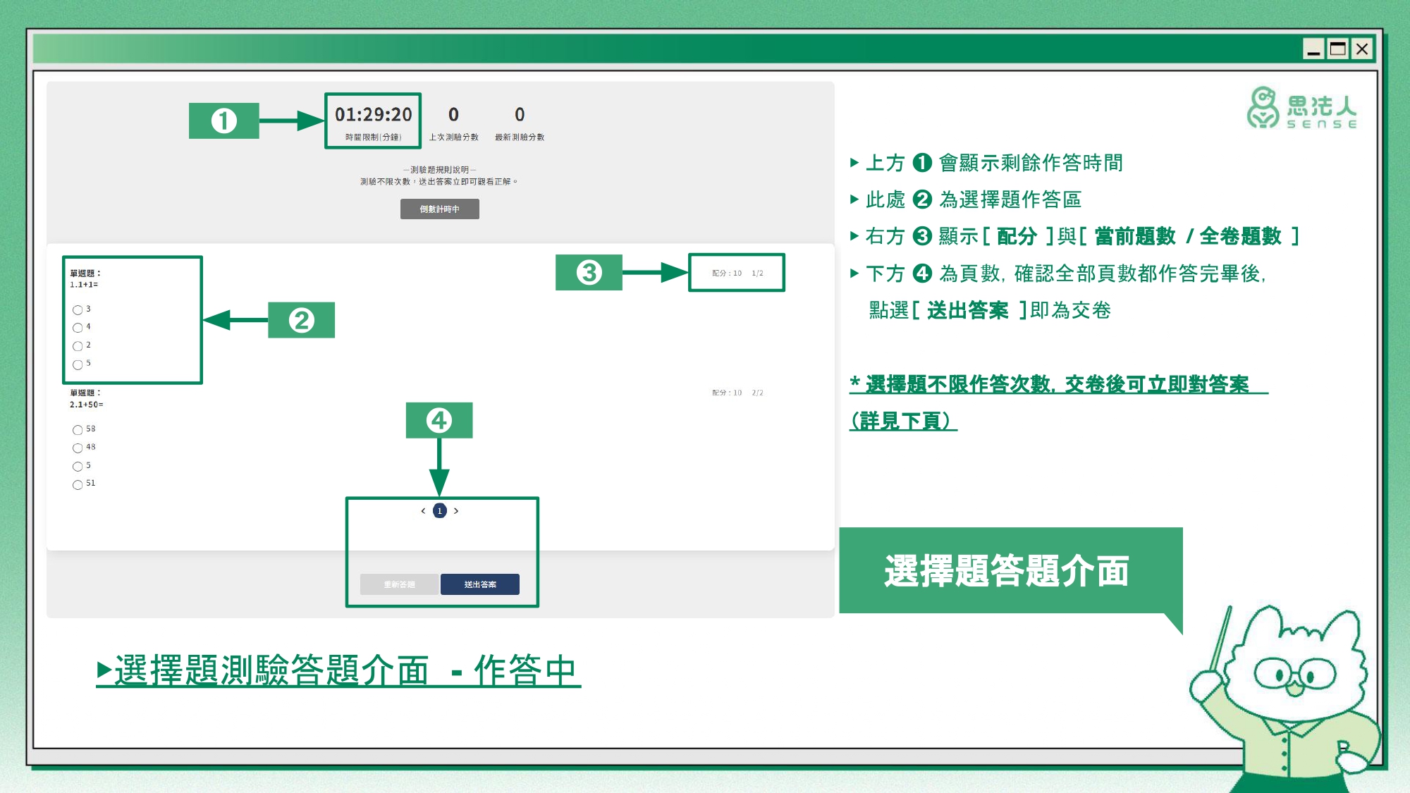Go to previous page with left chevron

(x=423, y=511)
